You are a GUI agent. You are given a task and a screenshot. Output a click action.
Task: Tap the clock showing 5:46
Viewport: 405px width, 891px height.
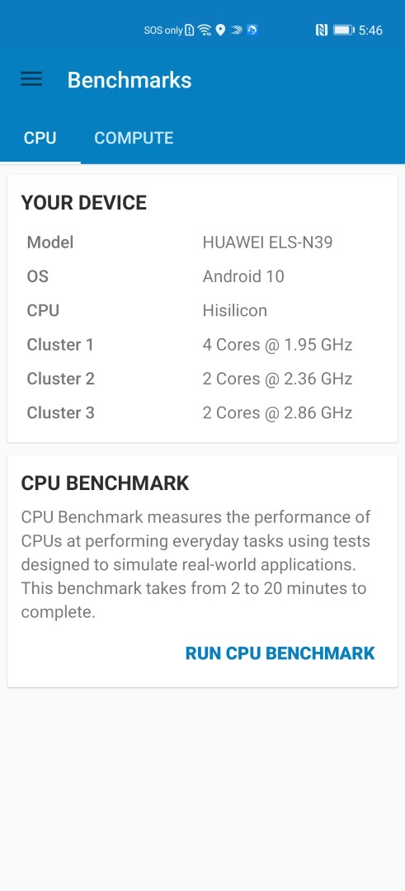[x=371, y=31]
